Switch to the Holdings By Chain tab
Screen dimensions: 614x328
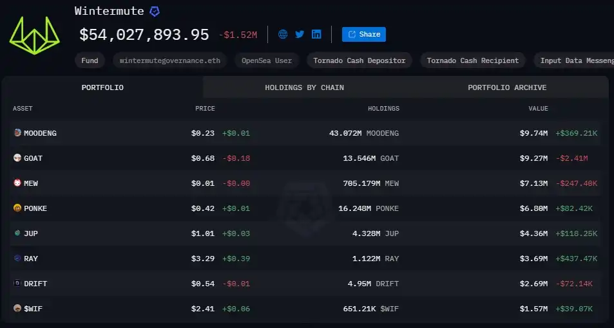(x=304, y=87)
